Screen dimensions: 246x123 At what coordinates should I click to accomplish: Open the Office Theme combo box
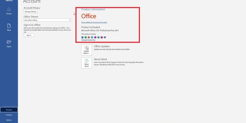[47, 20]
